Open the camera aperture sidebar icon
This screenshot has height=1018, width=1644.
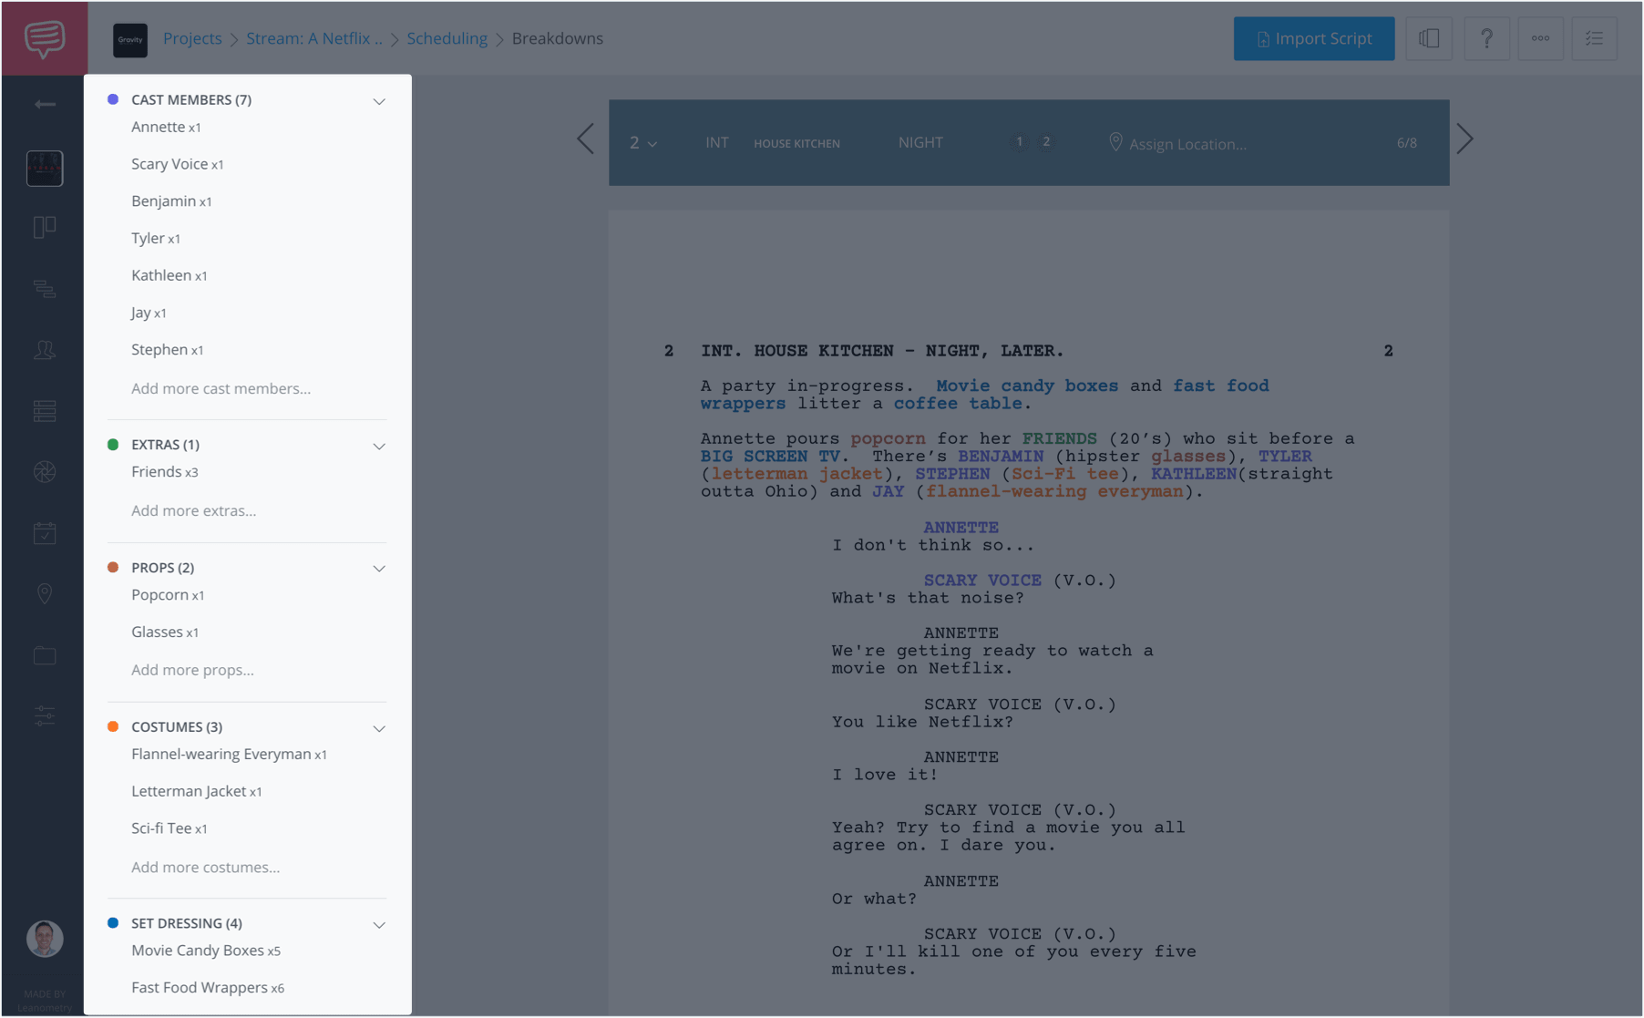tap(45, 472)
